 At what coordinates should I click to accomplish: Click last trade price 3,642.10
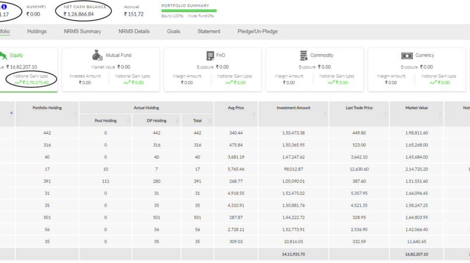pyautogui.click(x=359, y=157)
